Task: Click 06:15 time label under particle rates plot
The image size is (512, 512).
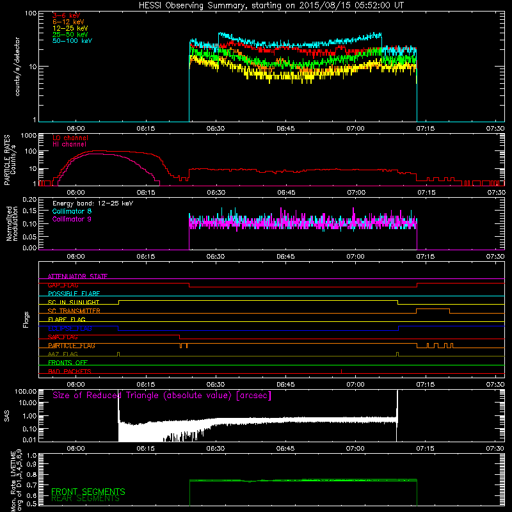Action: click(146, 193)
